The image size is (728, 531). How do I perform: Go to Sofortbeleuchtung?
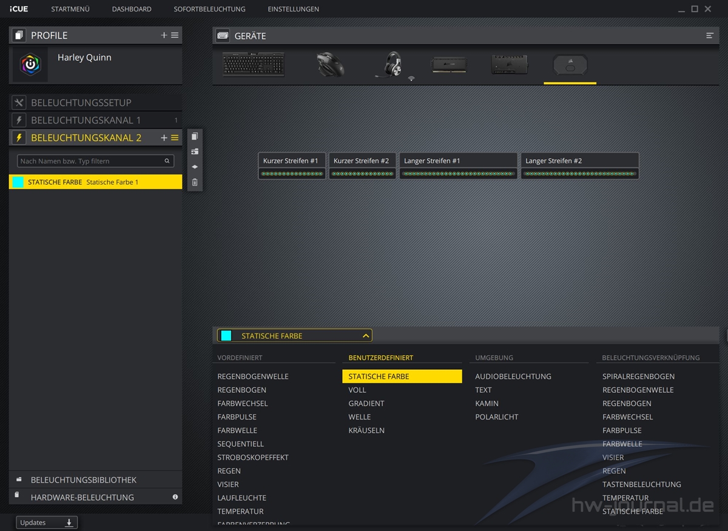pos(209,9)
